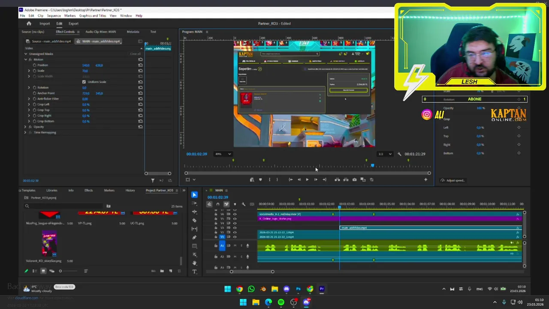Image resolution: width=549 pixels, height=309 pixels.
Task: Toggle animation stopwatch for Scale
Action: tap(34, 71)
